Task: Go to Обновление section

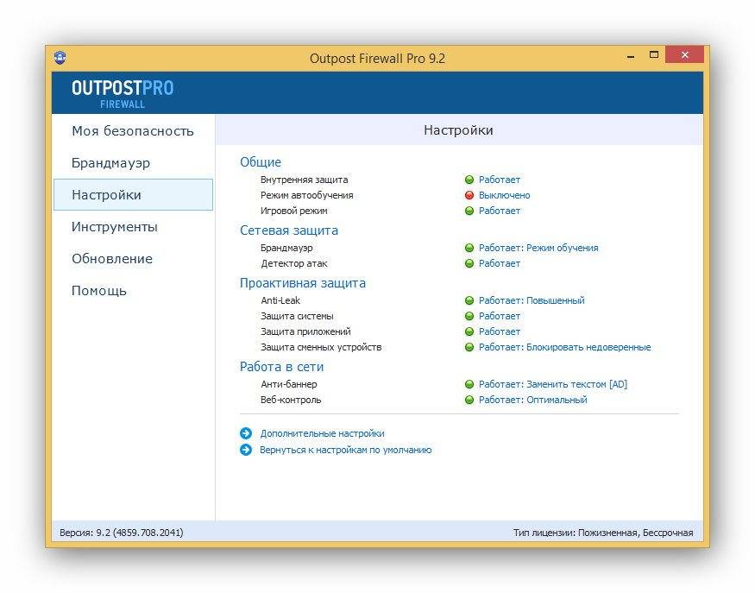Action: pos(133,259)
